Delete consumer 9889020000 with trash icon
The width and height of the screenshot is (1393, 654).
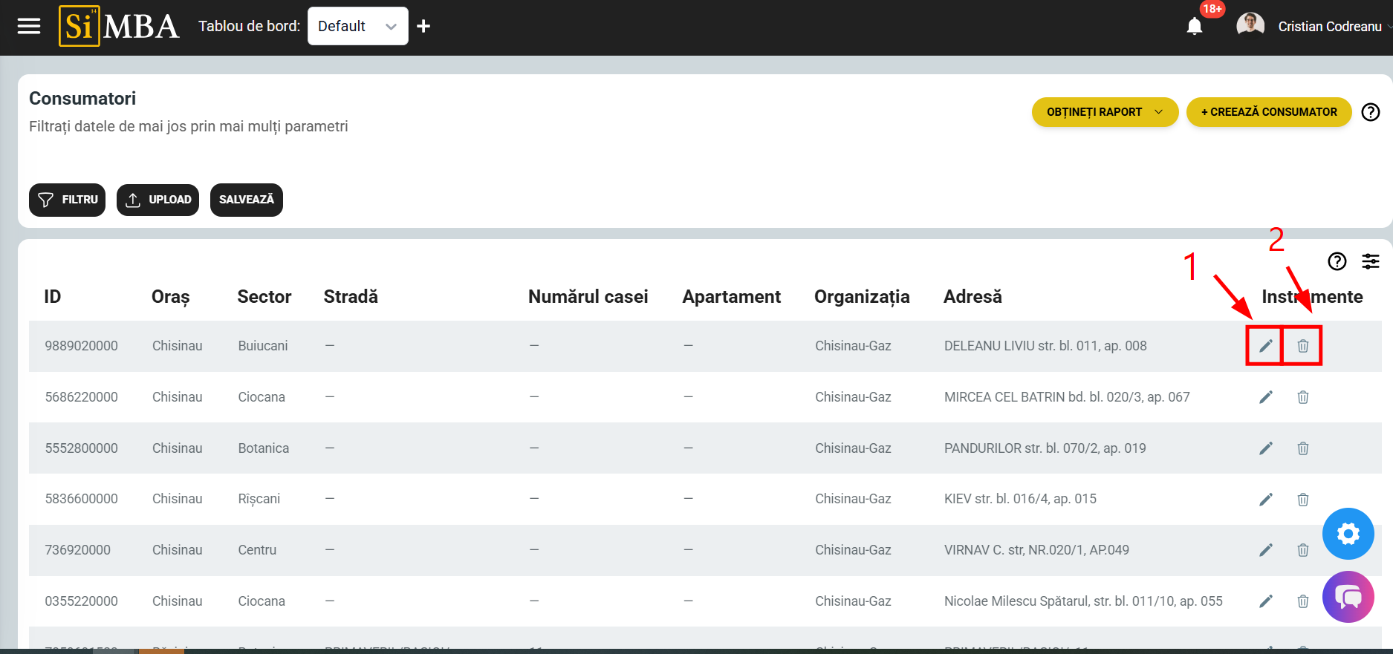click(1302, 346)
